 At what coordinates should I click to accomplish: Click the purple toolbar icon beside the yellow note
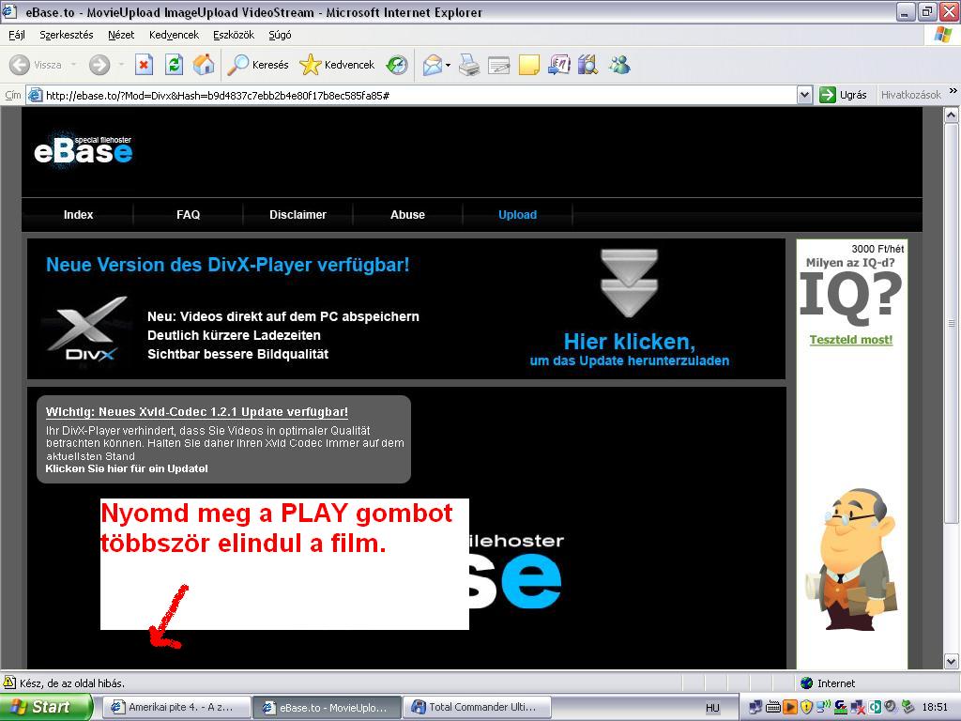coord(559,65)
